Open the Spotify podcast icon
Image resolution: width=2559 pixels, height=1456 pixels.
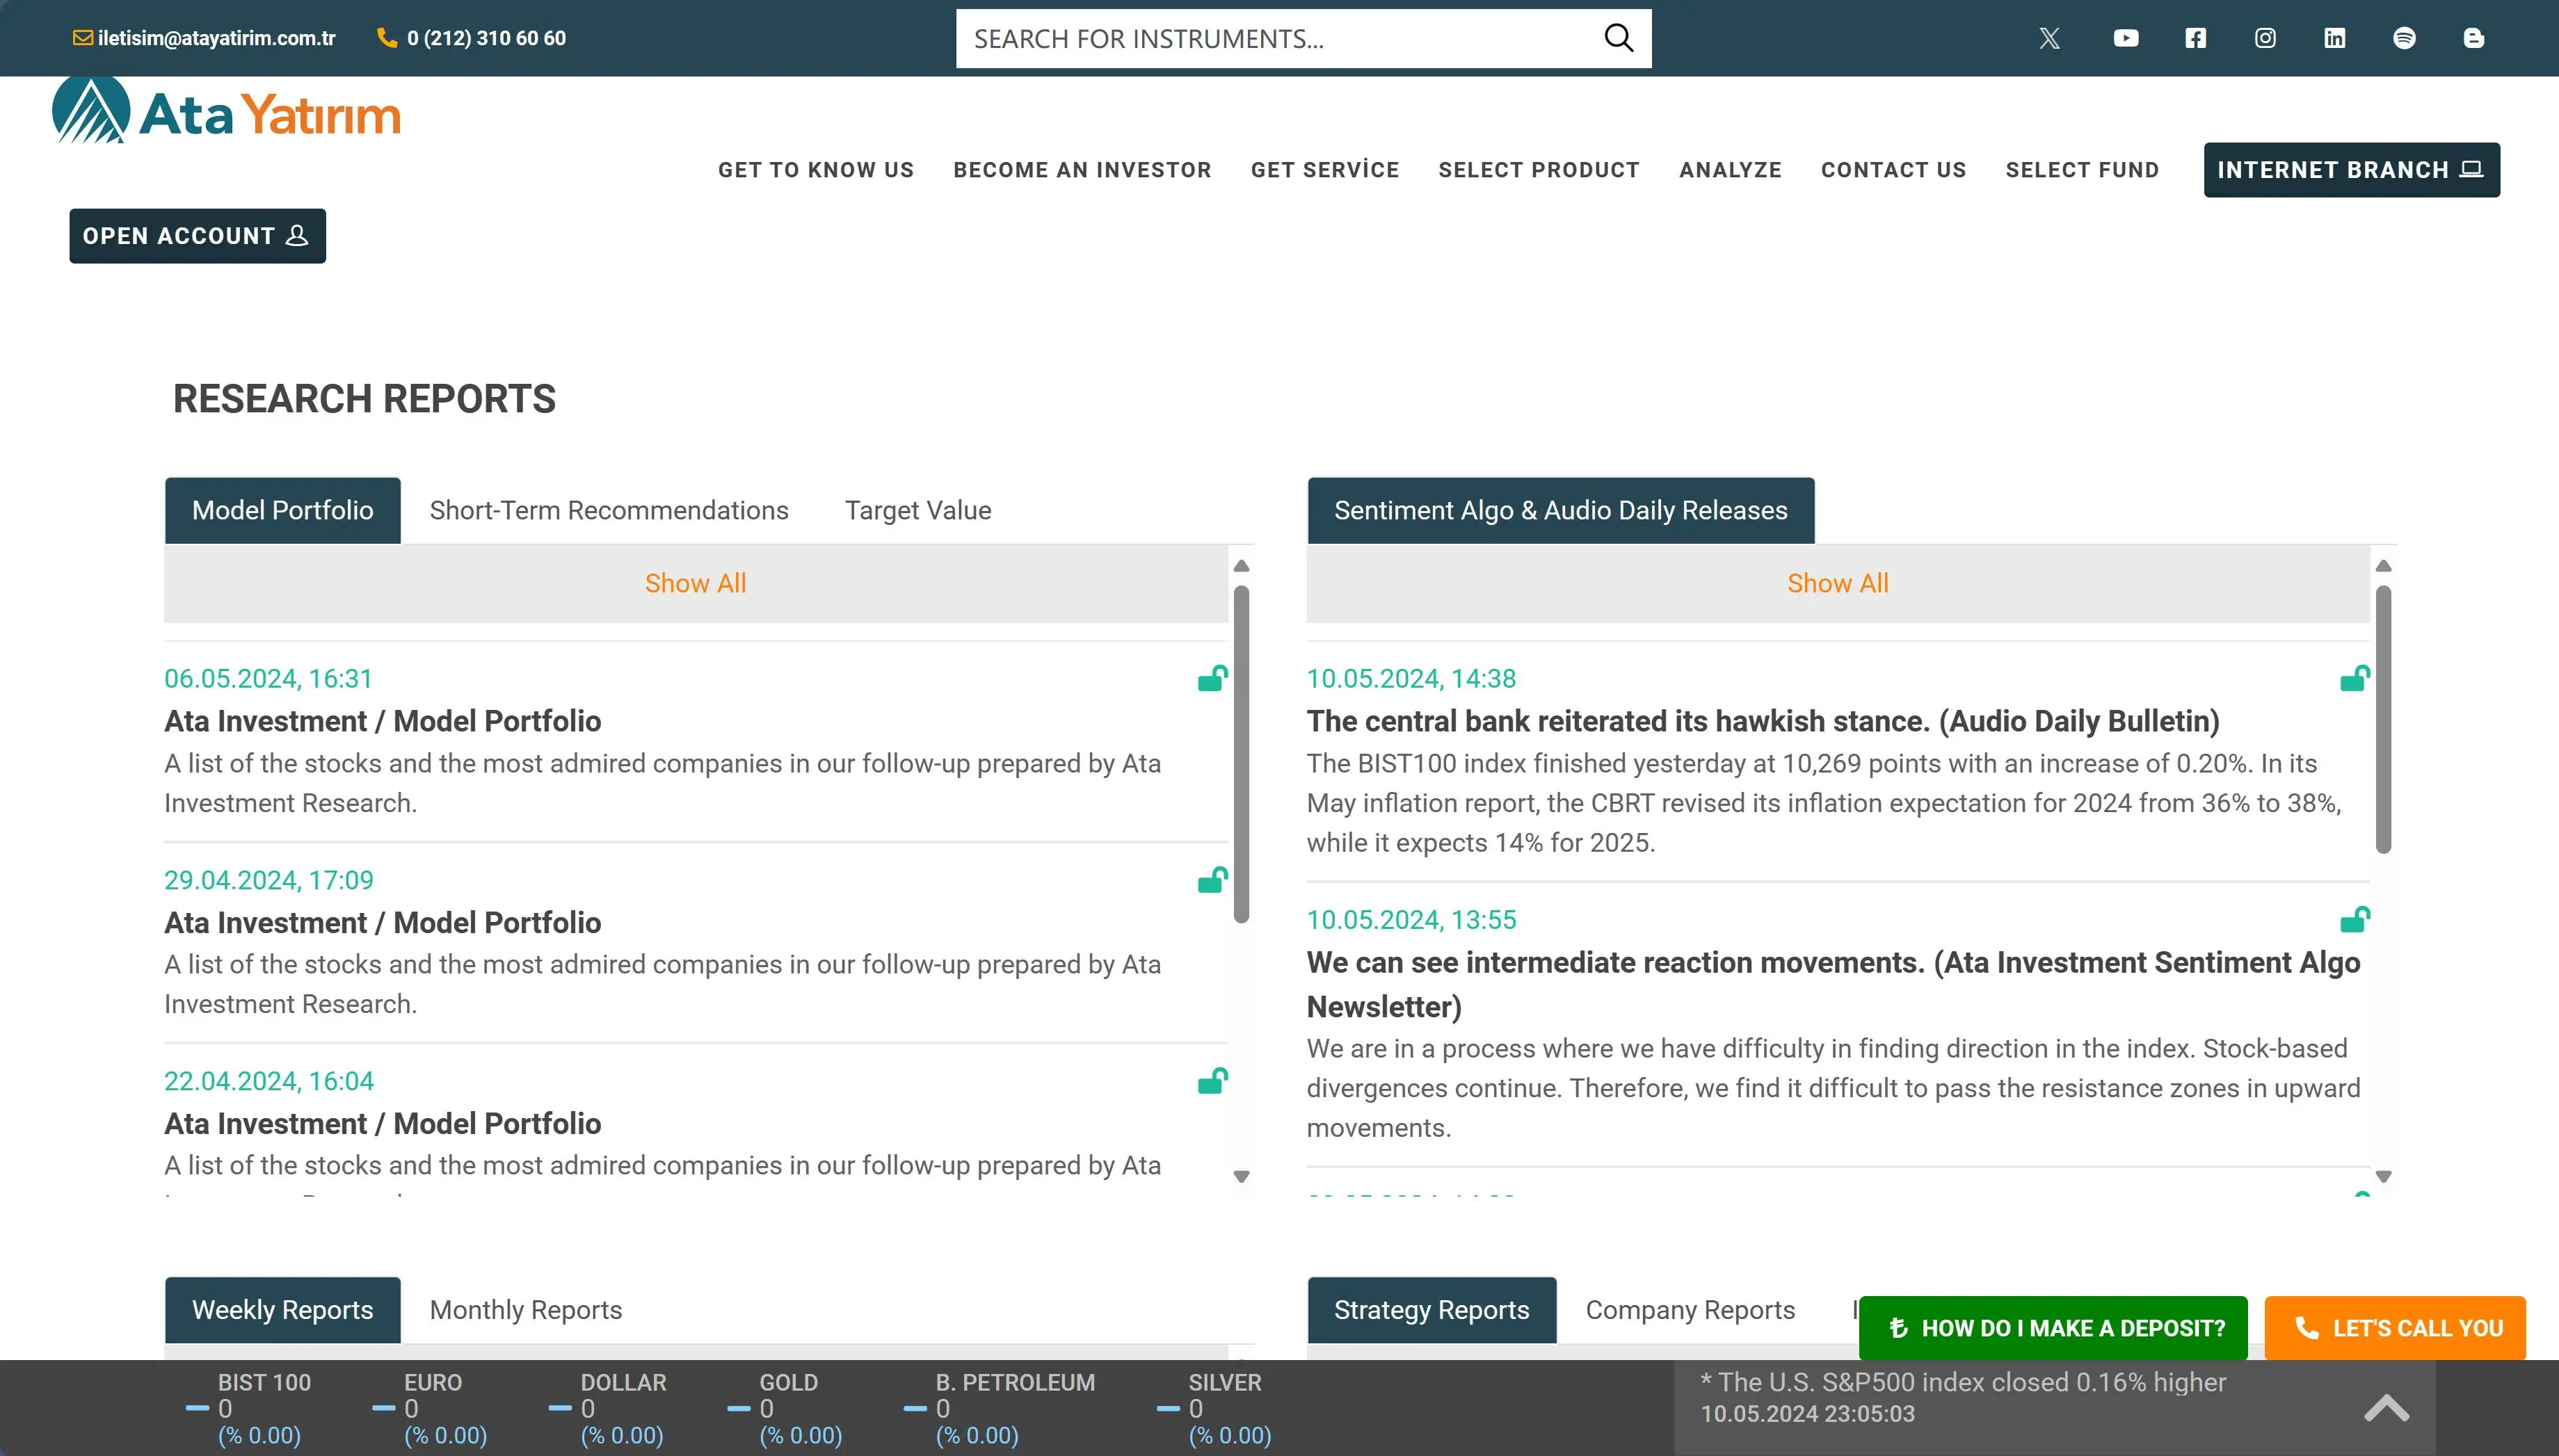[2404, 38]
